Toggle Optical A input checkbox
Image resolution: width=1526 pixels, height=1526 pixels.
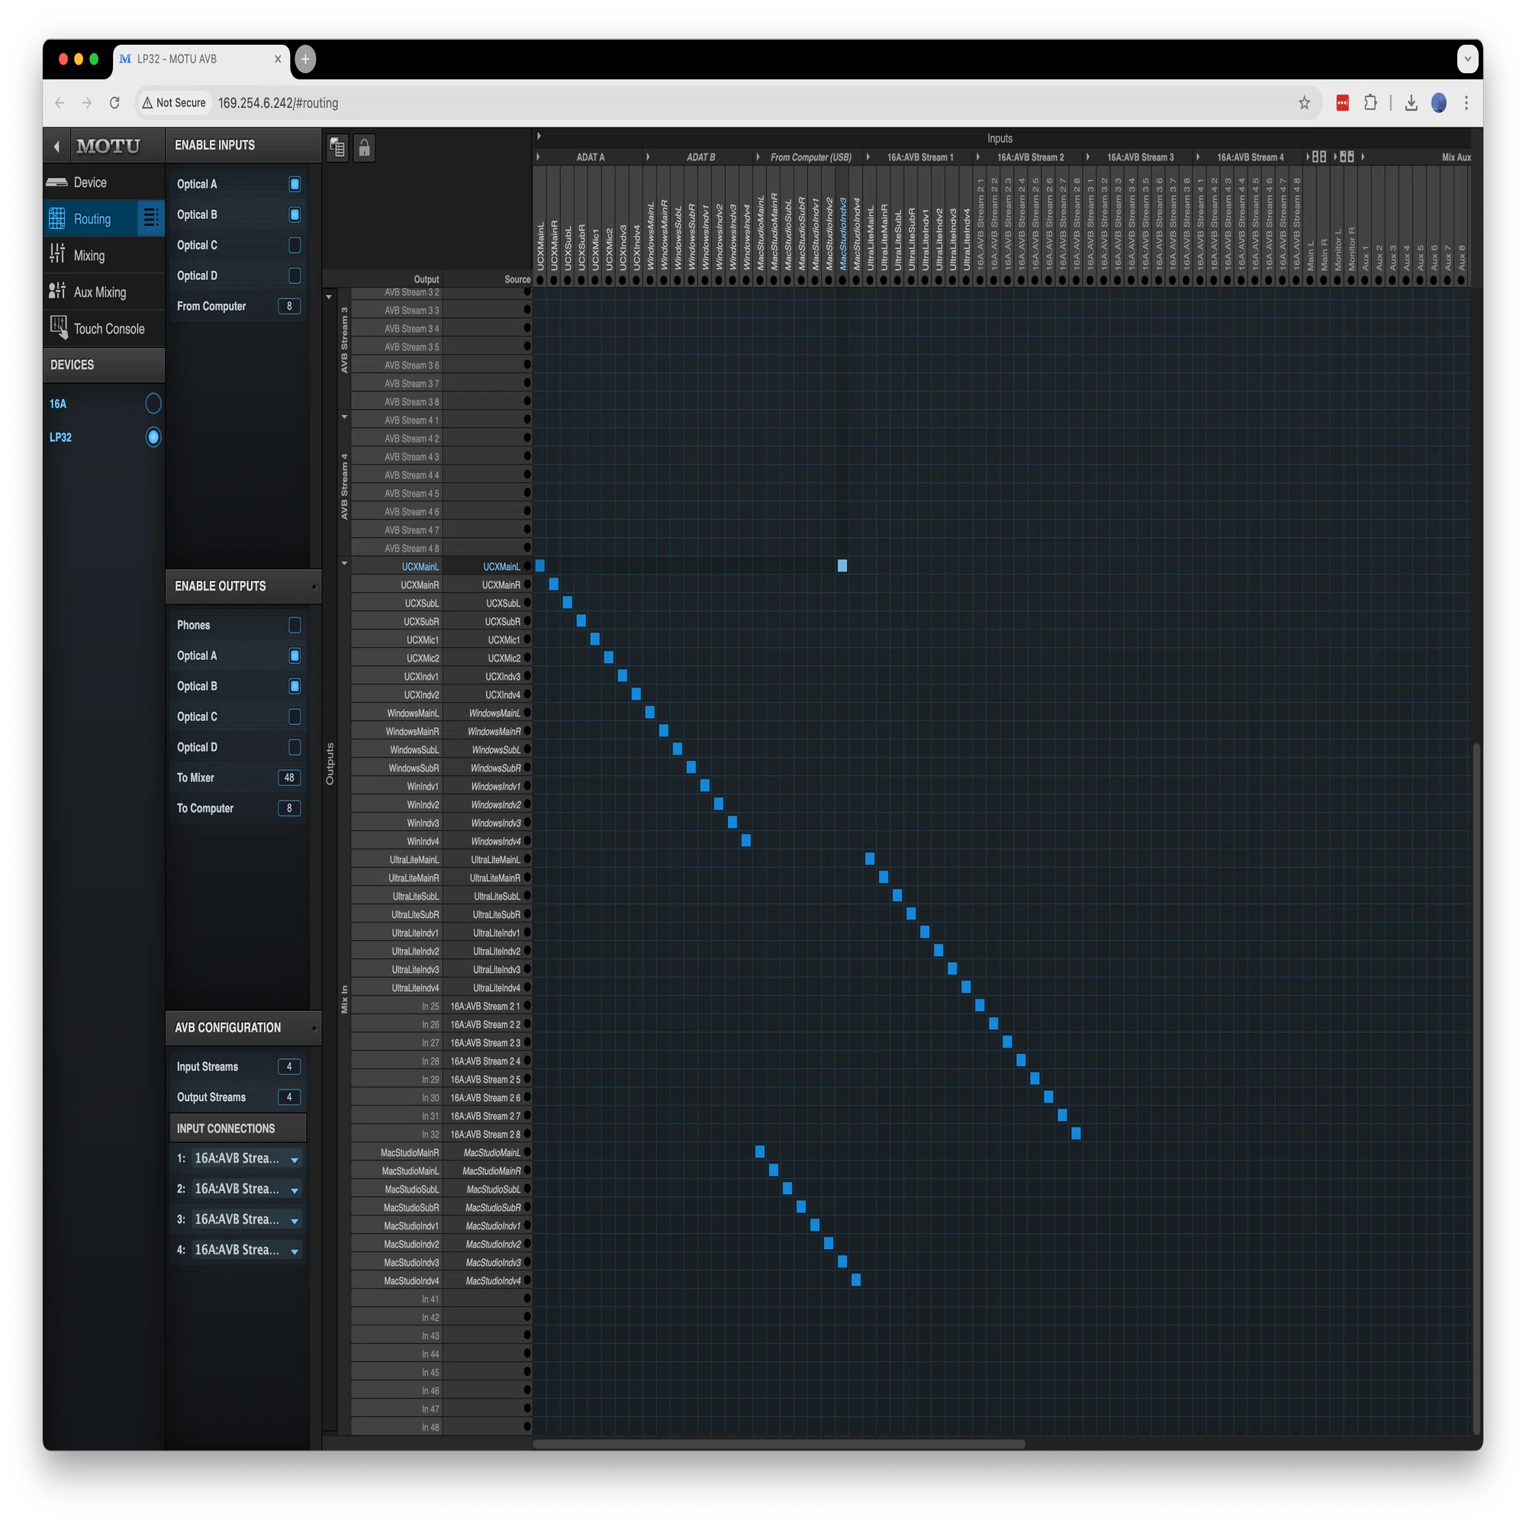click(x=295, y=184)
